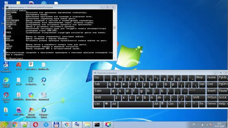Click EN language indicator in taskbar
The height and width of the screenshot is (128, 228).
pos(194,124)
